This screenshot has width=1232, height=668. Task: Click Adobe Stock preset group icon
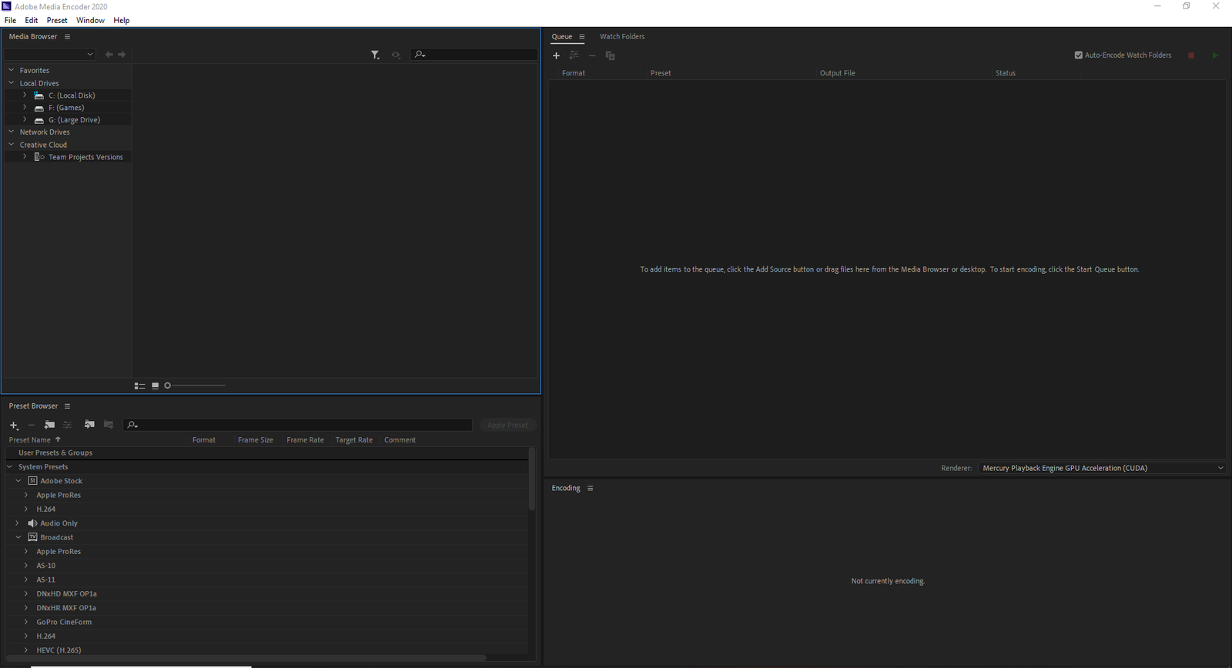pyautogui.click(x=32, y=481)
